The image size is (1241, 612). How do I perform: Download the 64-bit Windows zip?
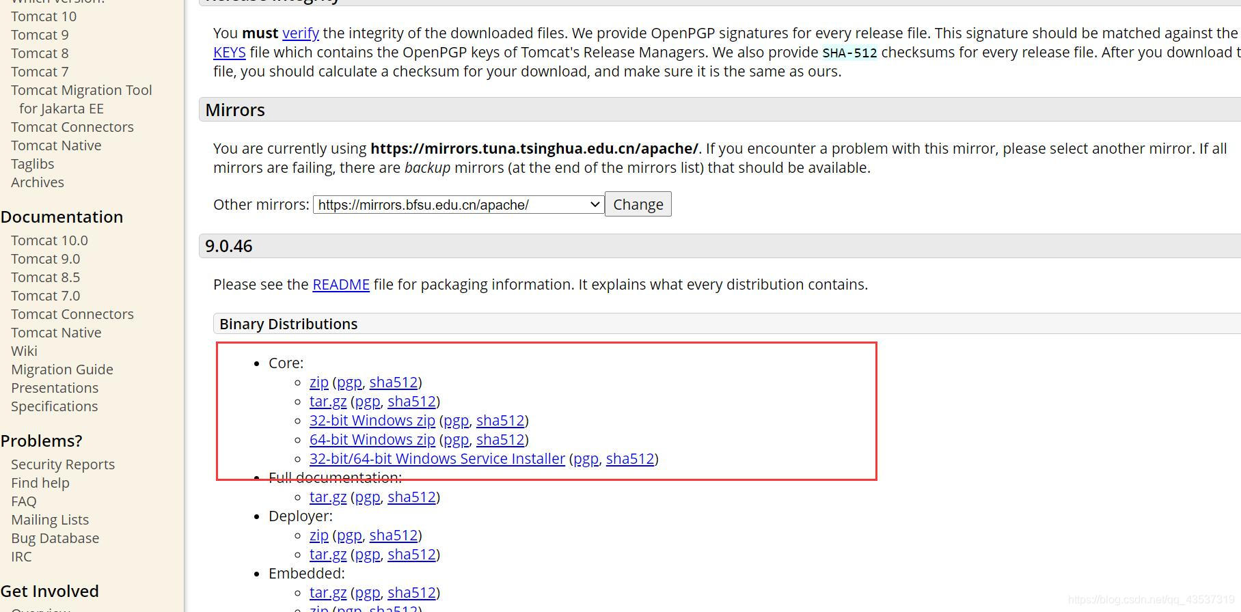coord(372,440)
